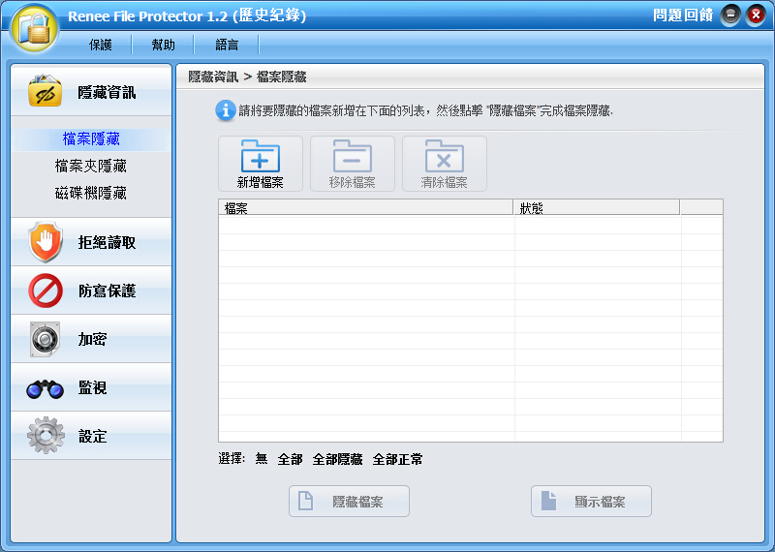Click 檔案隱藏 in the breadcrumb path
This screenshot has height=552, width=775.
[x=282, y=77]
